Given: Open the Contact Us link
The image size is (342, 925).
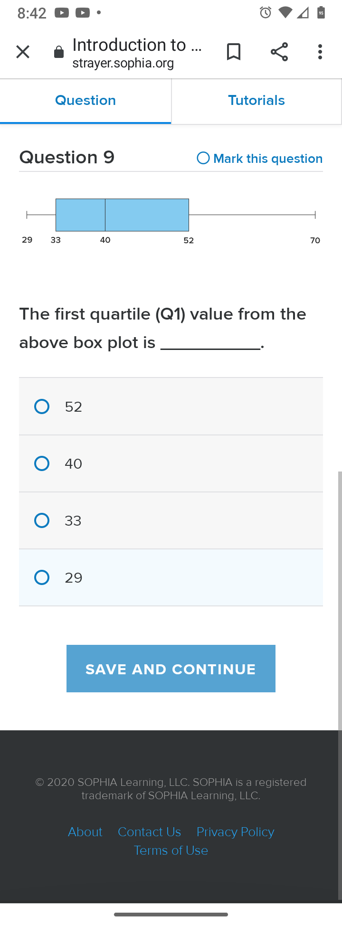Looking at the screenshot, I should pyautogui.click(x=149, y=832).
